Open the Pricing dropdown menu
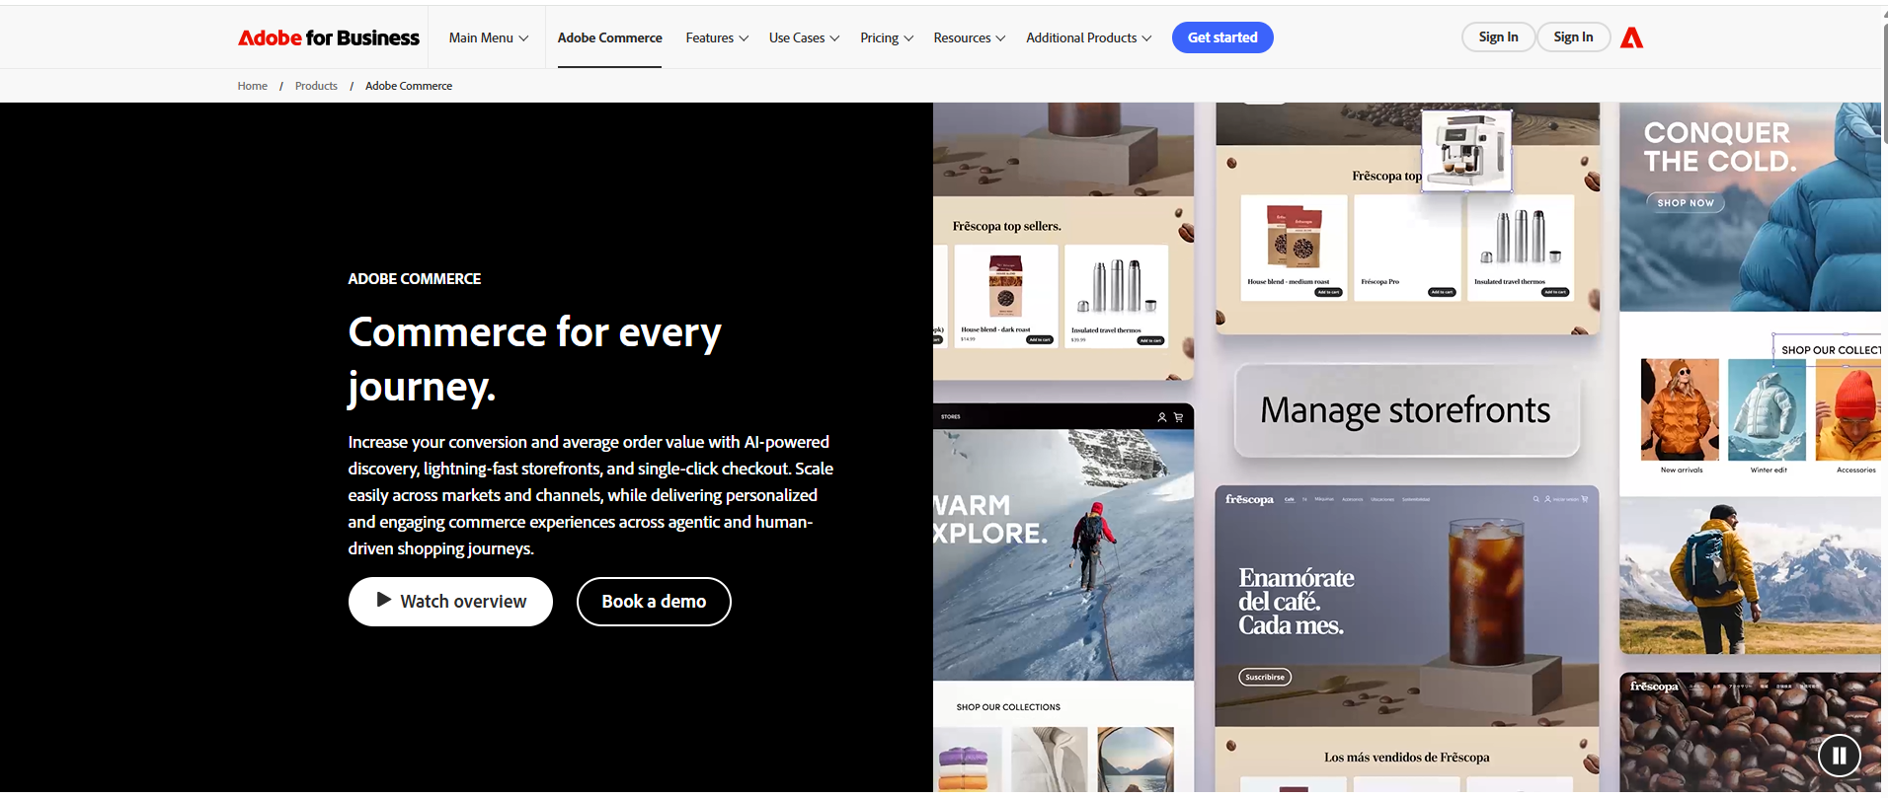1888x798 pixels. click(x=887, y=37)
